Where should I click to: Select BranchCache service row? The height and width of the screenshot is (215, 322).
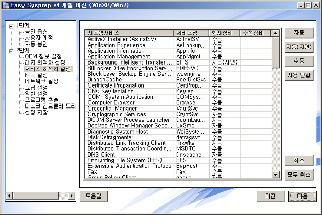pyautogui.click(x=178, y=80)
